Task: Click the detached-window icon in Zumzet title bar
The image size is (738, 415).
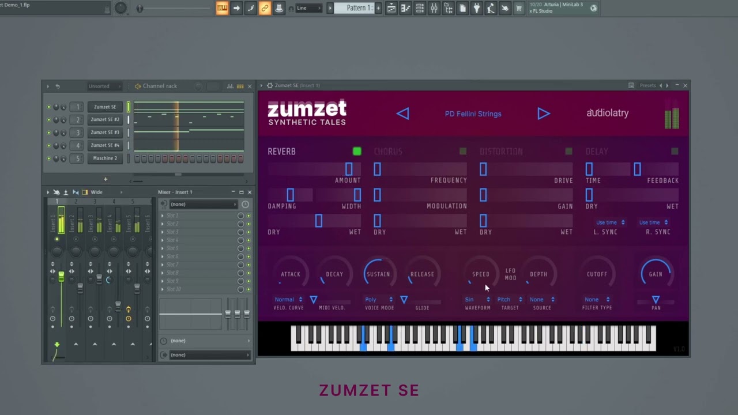Action: 631,85
